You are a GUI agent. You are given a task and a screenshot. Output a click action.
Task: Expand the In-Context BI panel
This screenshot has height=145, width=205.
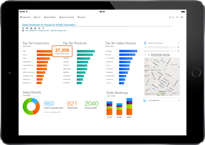pos(179,100)
